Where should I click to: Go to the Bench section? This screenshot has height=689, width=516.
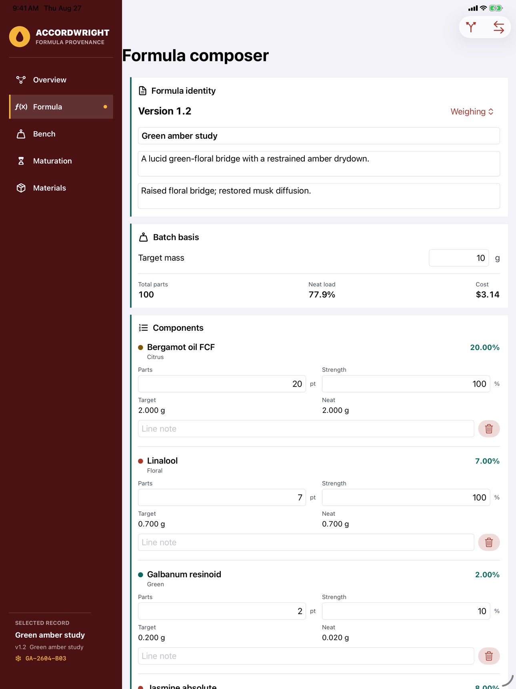coord(61,134)
